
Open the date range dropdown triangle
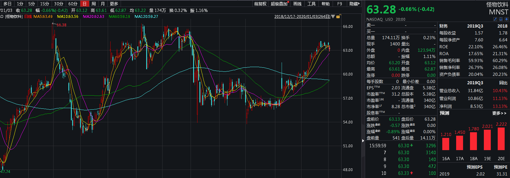click(333, 17)
